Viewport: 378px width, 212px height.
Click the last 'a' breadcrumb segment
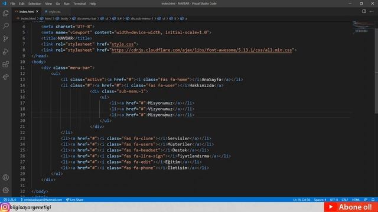(186, 18)
